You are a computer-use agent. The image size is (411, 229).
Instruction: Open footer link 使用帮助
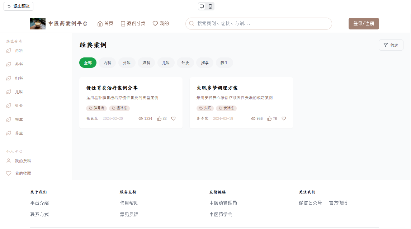tap(129, 203)
